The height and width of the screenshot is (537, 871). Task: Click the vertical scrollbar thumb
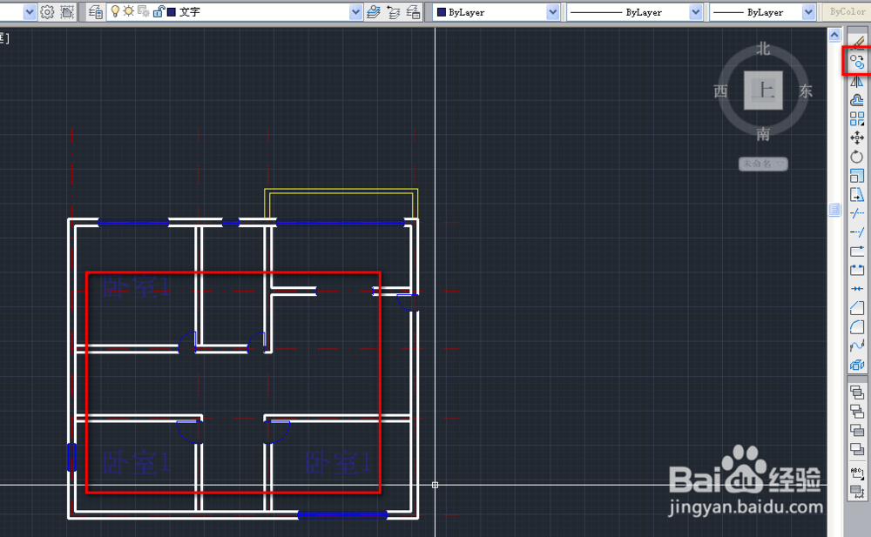pyautogui.click(x=834, y=210)
